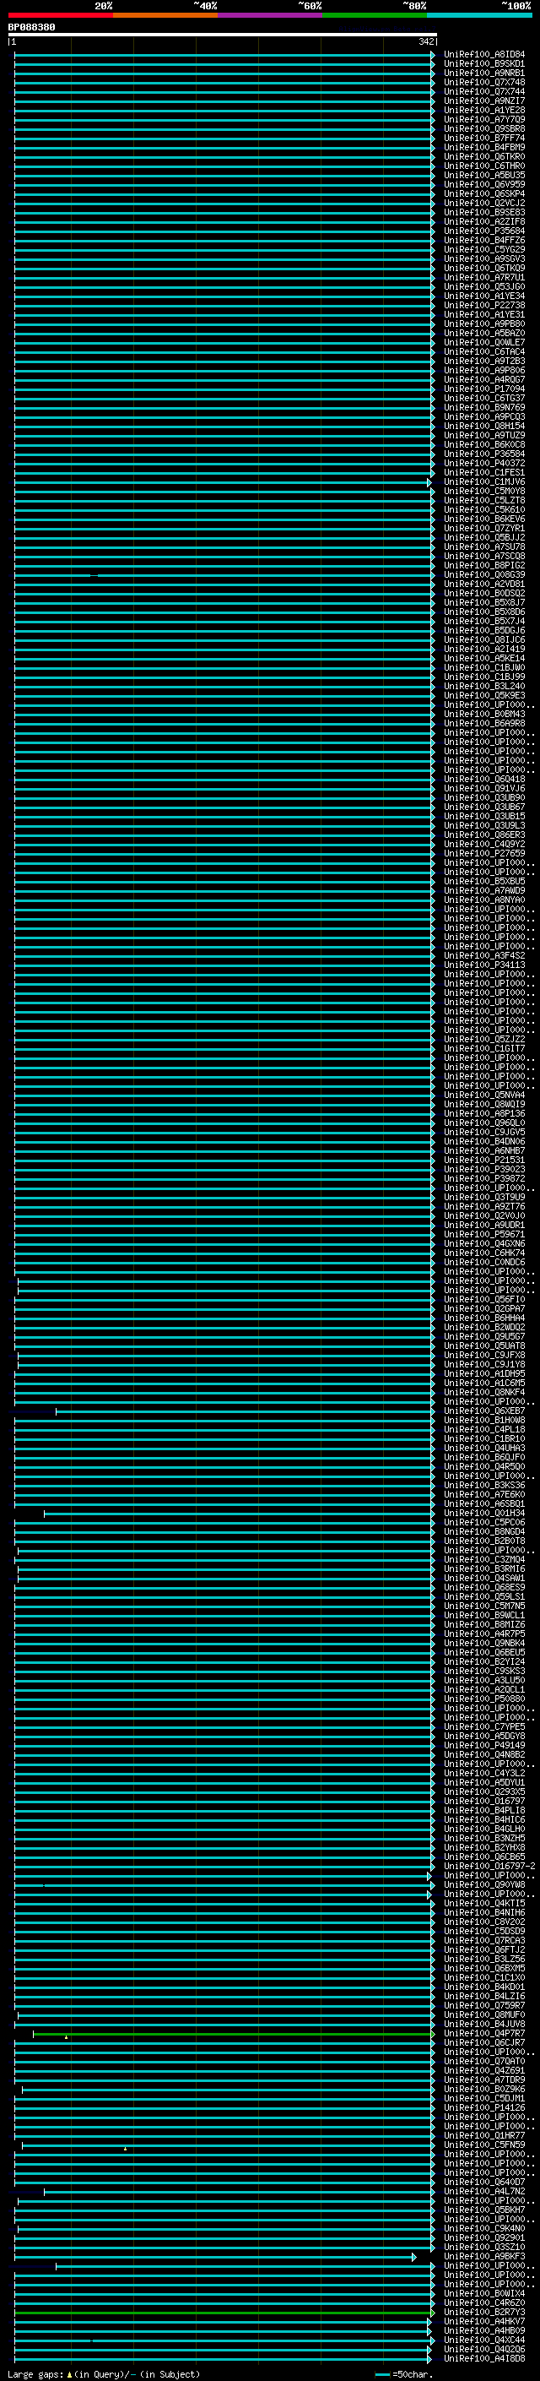Select the UniRef100_P50880 label
This screenshot has height=2381, width=540.
[x=483, y=1699]
